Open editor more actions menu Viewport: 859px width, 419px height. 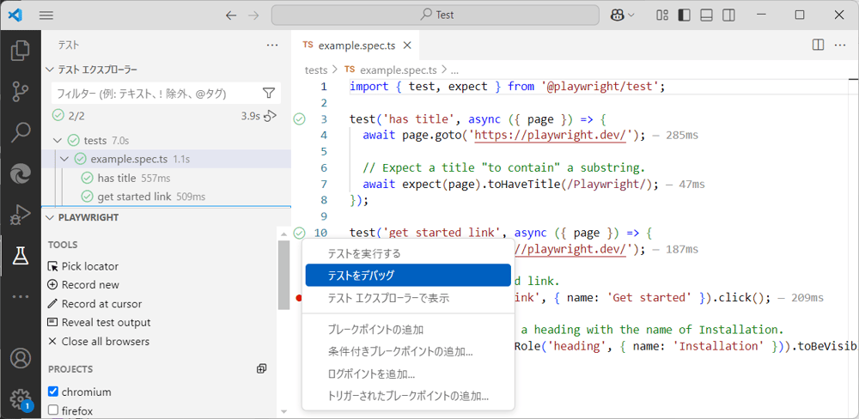coord(840,45)
